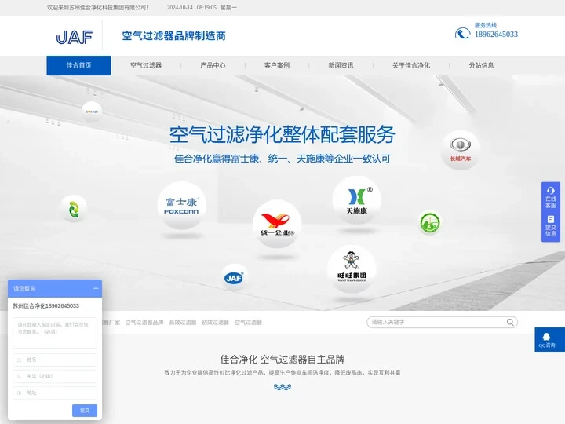Click the small top-left logo bubble
Image resolution: width=565 pixels, height=424 pixels.
pos(92,111)
